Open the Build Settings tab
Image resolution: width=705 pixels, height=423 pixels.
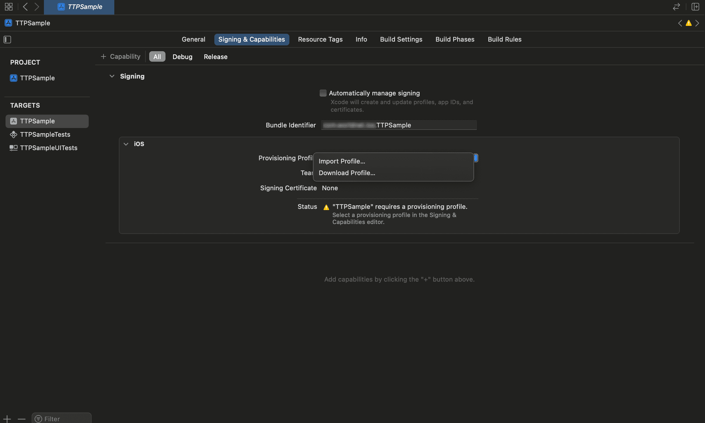[x=401, y=39]
